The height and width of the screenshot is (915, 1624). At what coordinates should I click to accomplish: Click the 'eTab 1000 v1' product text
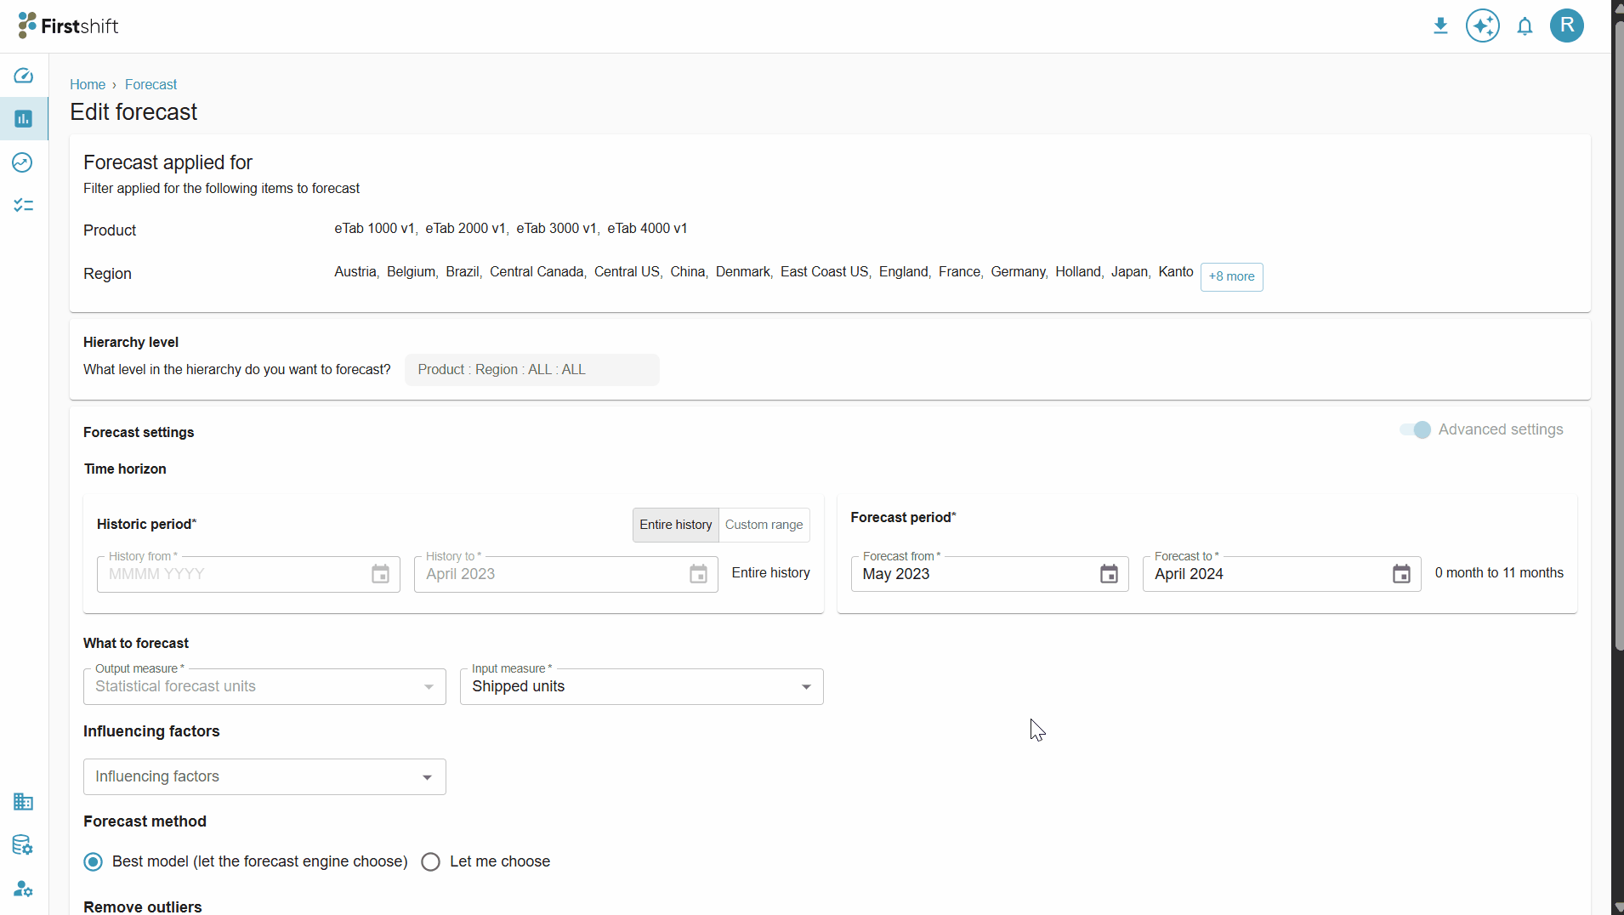point(374,229)
